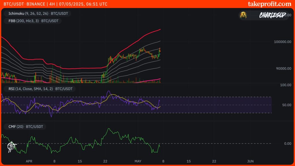Open the Ichimoku (9, 26, 52, 26) indicator label
Screen dimensions: 295x166
pyautogui.click(x=37, y=13)
